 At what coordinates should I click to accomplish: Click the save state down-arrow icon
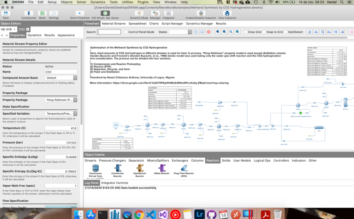[x=202, y=32]
